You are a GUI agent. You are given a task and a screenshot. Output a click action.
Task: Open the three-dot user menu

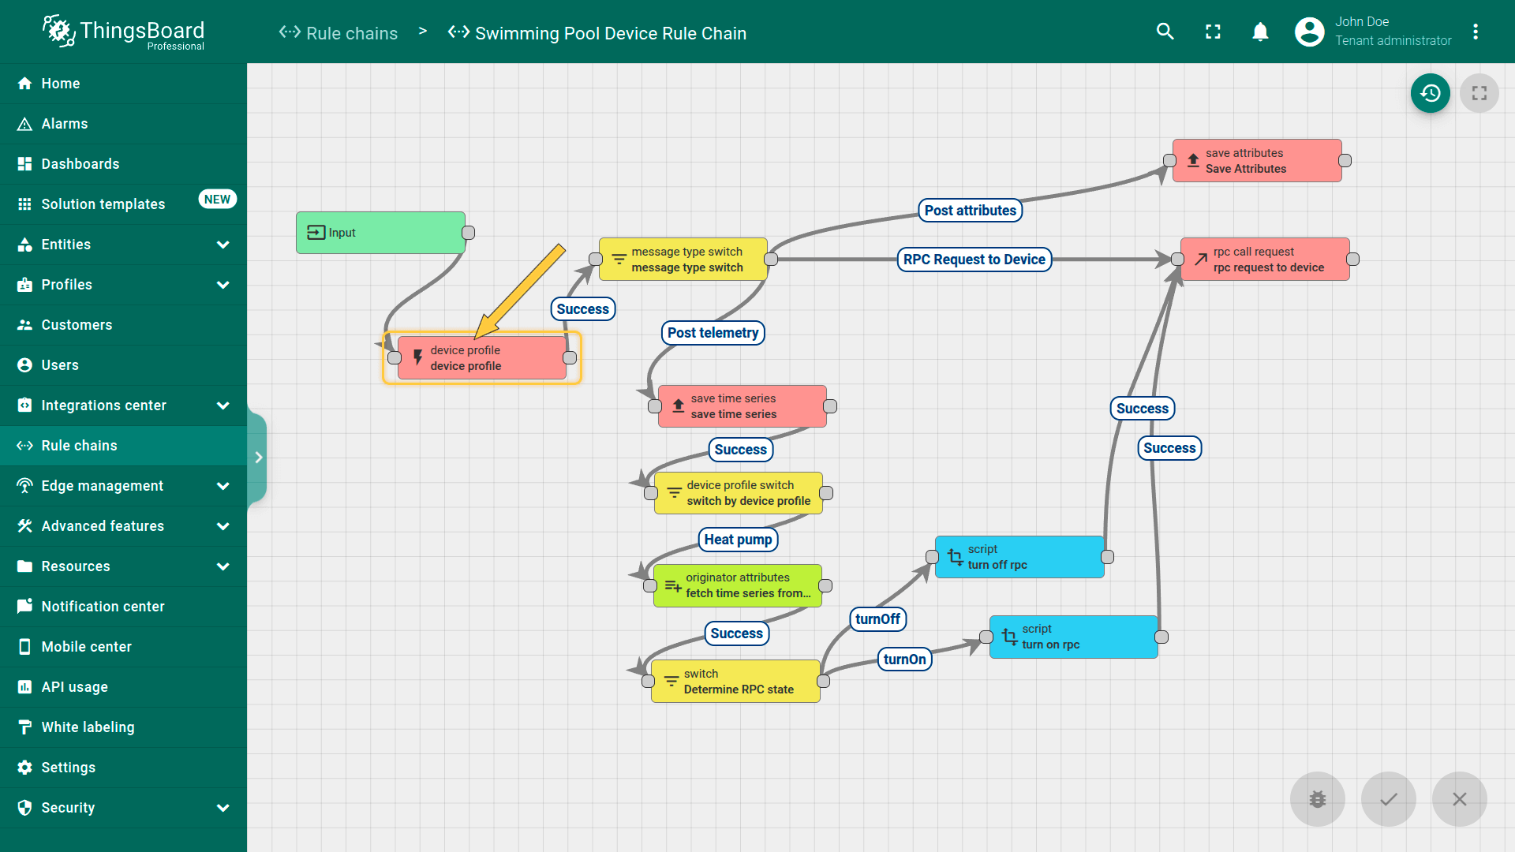1475,32
